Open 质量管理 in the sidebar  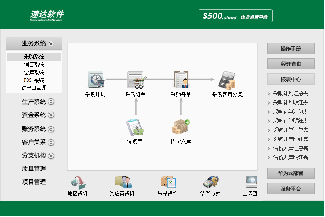pyautogui.click(x=34, y=168)
